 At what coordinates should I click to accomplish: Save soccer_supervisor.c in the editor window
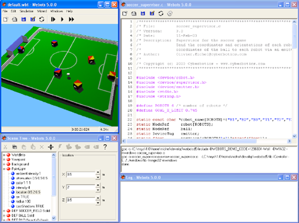click(143, 13)
